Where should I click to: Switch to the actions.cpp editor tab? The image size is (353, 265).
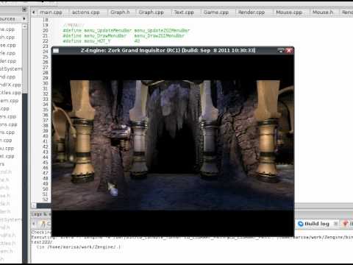click(86, 12)
